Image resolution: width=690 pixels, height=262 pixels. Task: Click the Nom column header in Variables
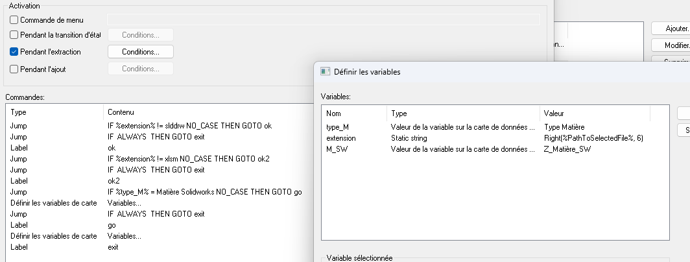coord(333,113)
